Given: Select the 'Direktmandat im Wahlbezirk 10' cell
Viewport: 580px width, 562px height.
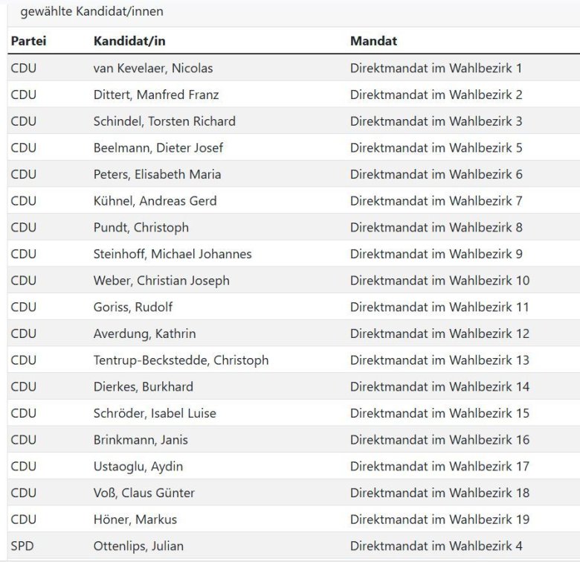Looking at the screenshot, I should point(439,281).
